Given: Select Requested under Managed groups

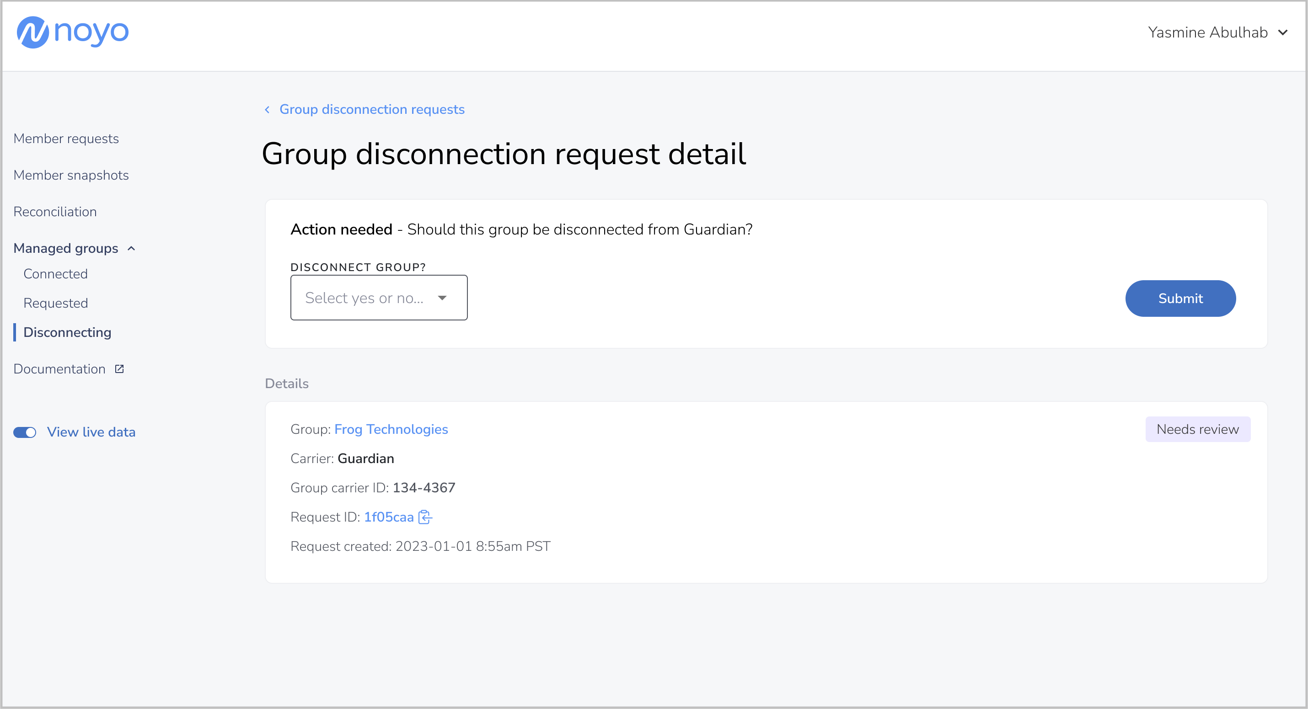Looking at the screenshot, I should click(55, 304).
